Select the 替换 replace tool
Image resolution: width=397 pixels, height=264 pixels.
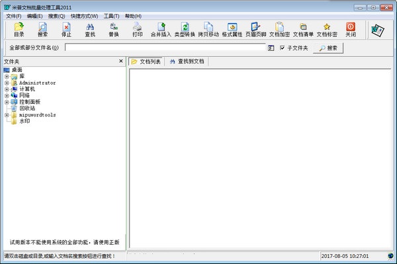(x=114, y=30)
